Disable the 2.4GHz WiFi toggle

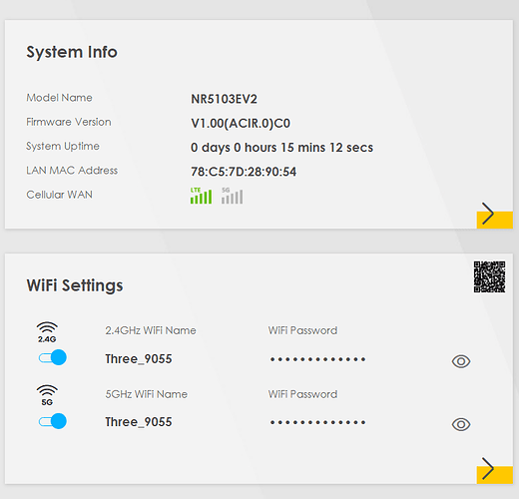point(53,357)
